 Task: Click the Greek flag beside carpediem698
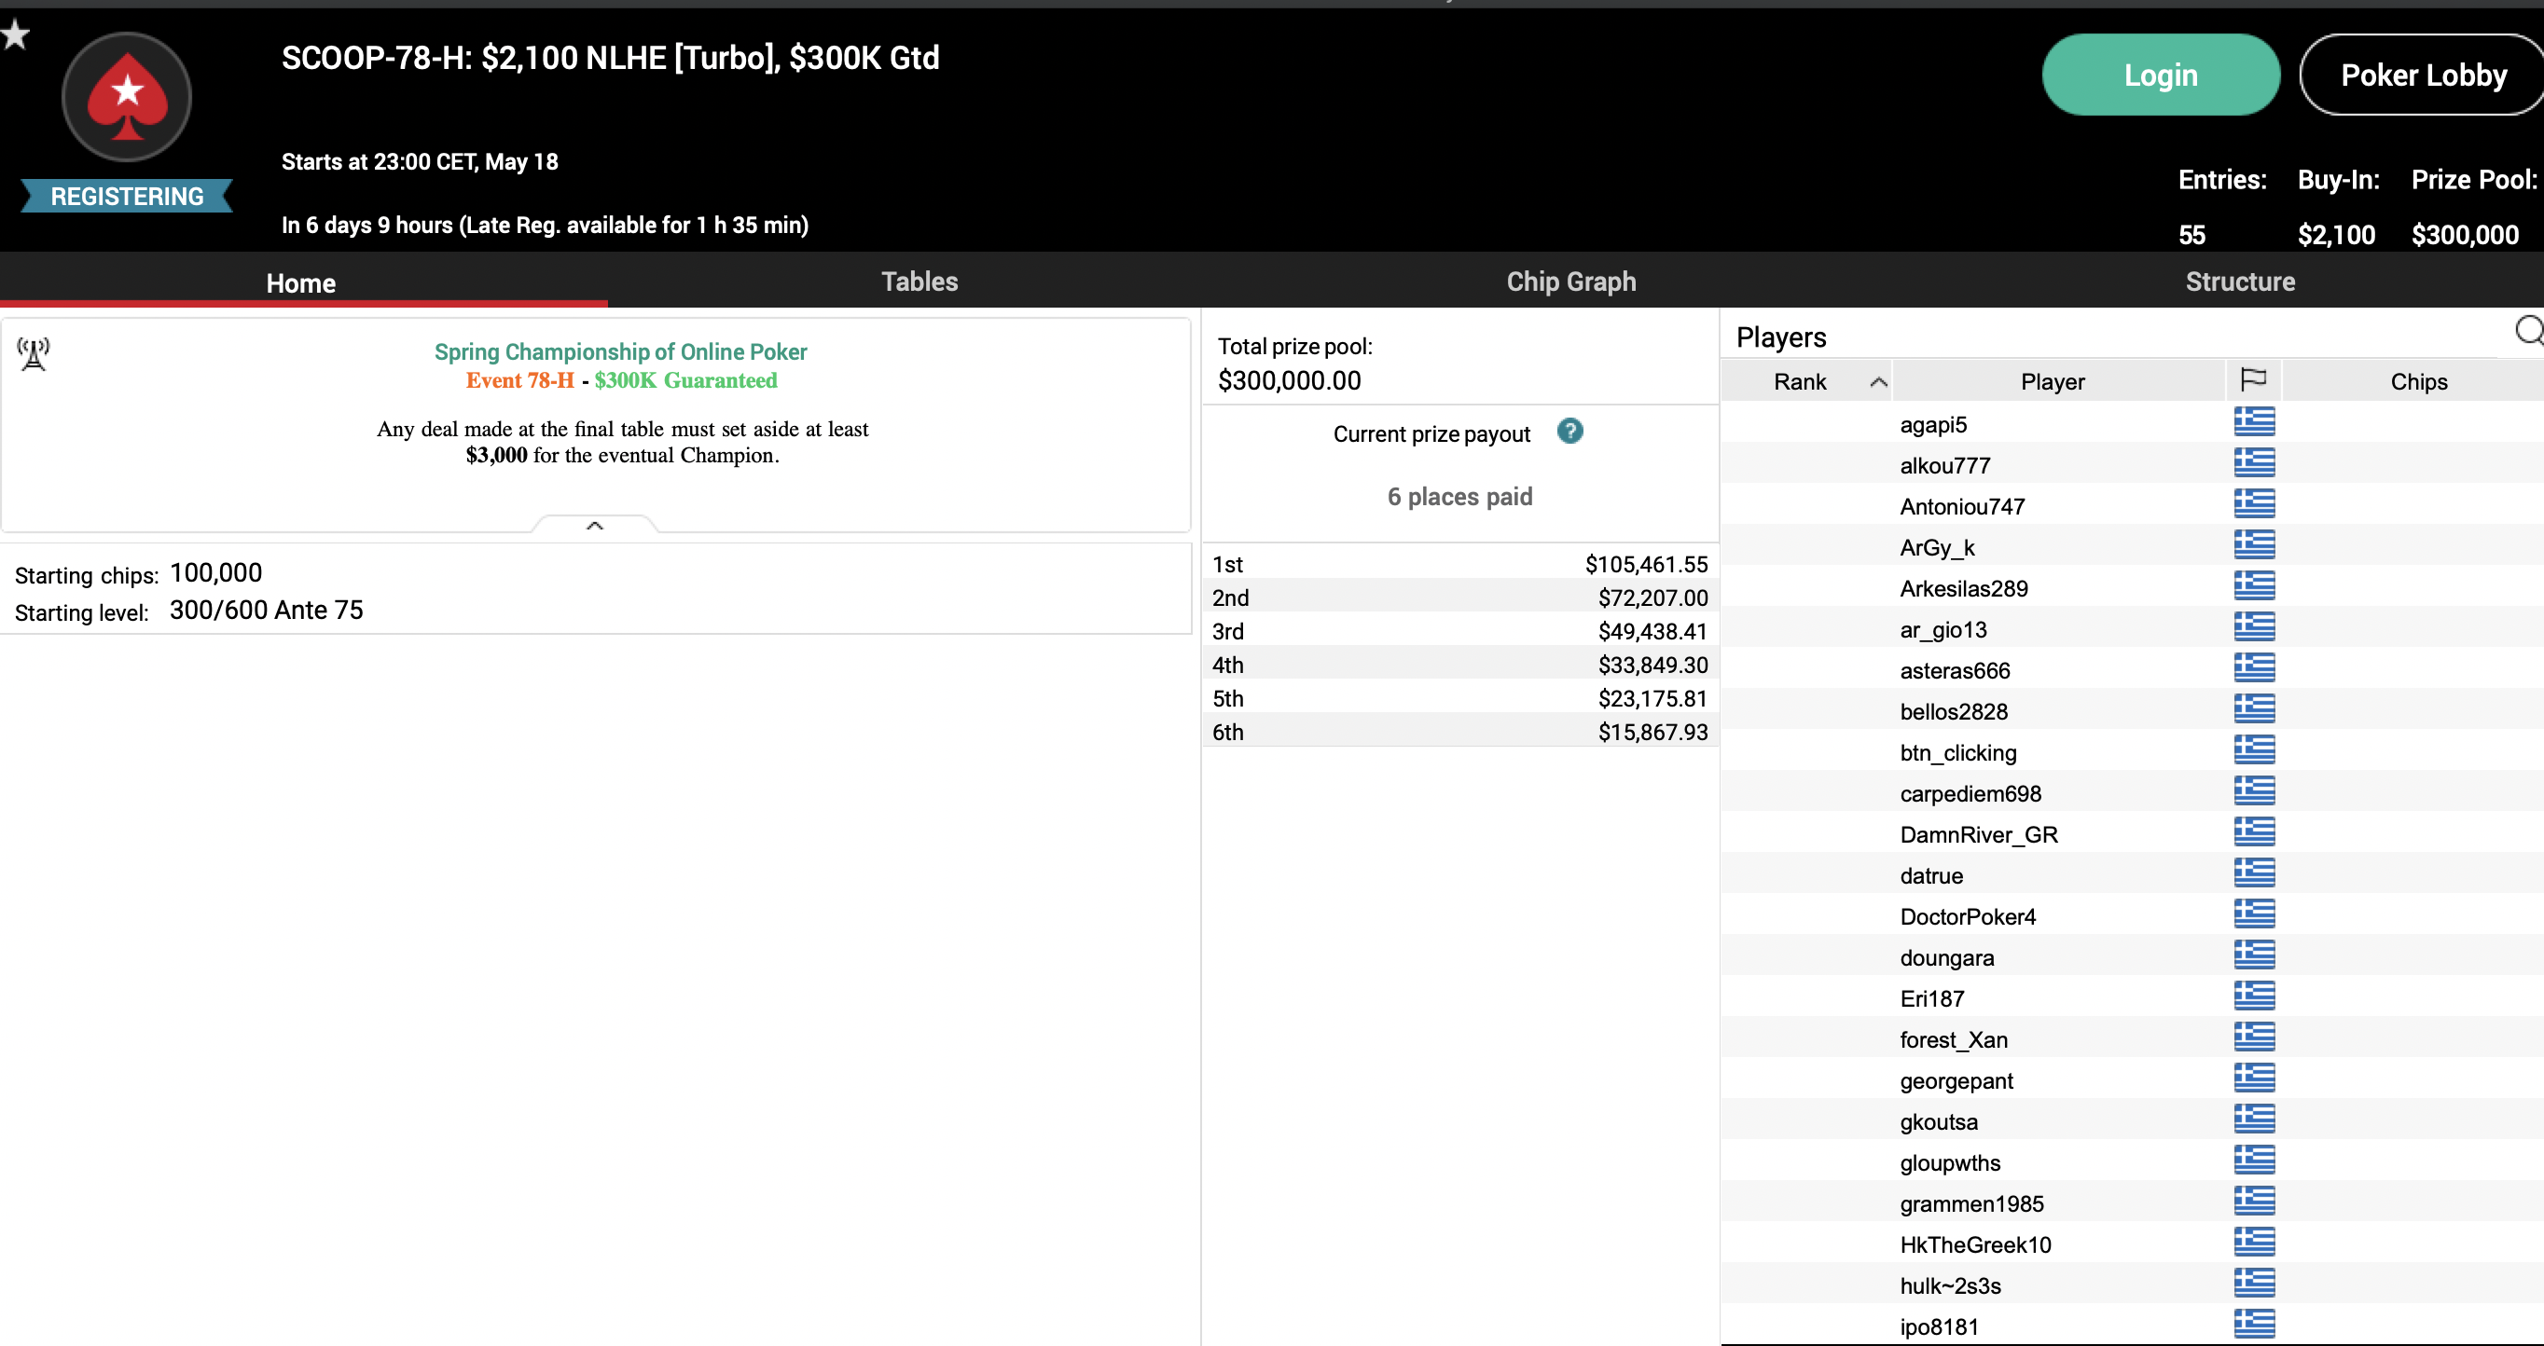click(x=2254, y=790)
